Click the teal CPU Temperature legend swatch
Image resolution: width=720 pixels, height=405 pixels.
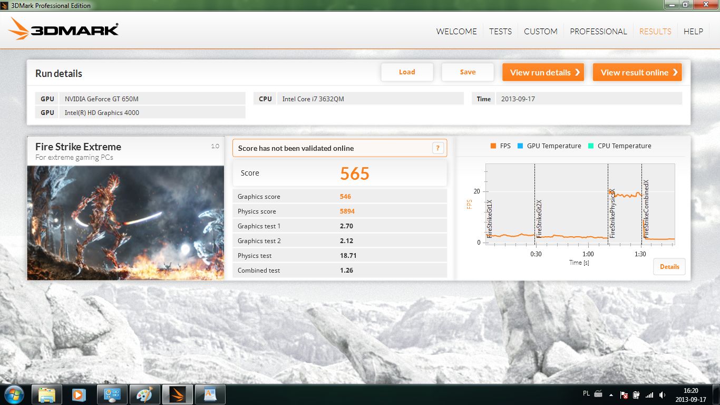(x=590, y=146)
